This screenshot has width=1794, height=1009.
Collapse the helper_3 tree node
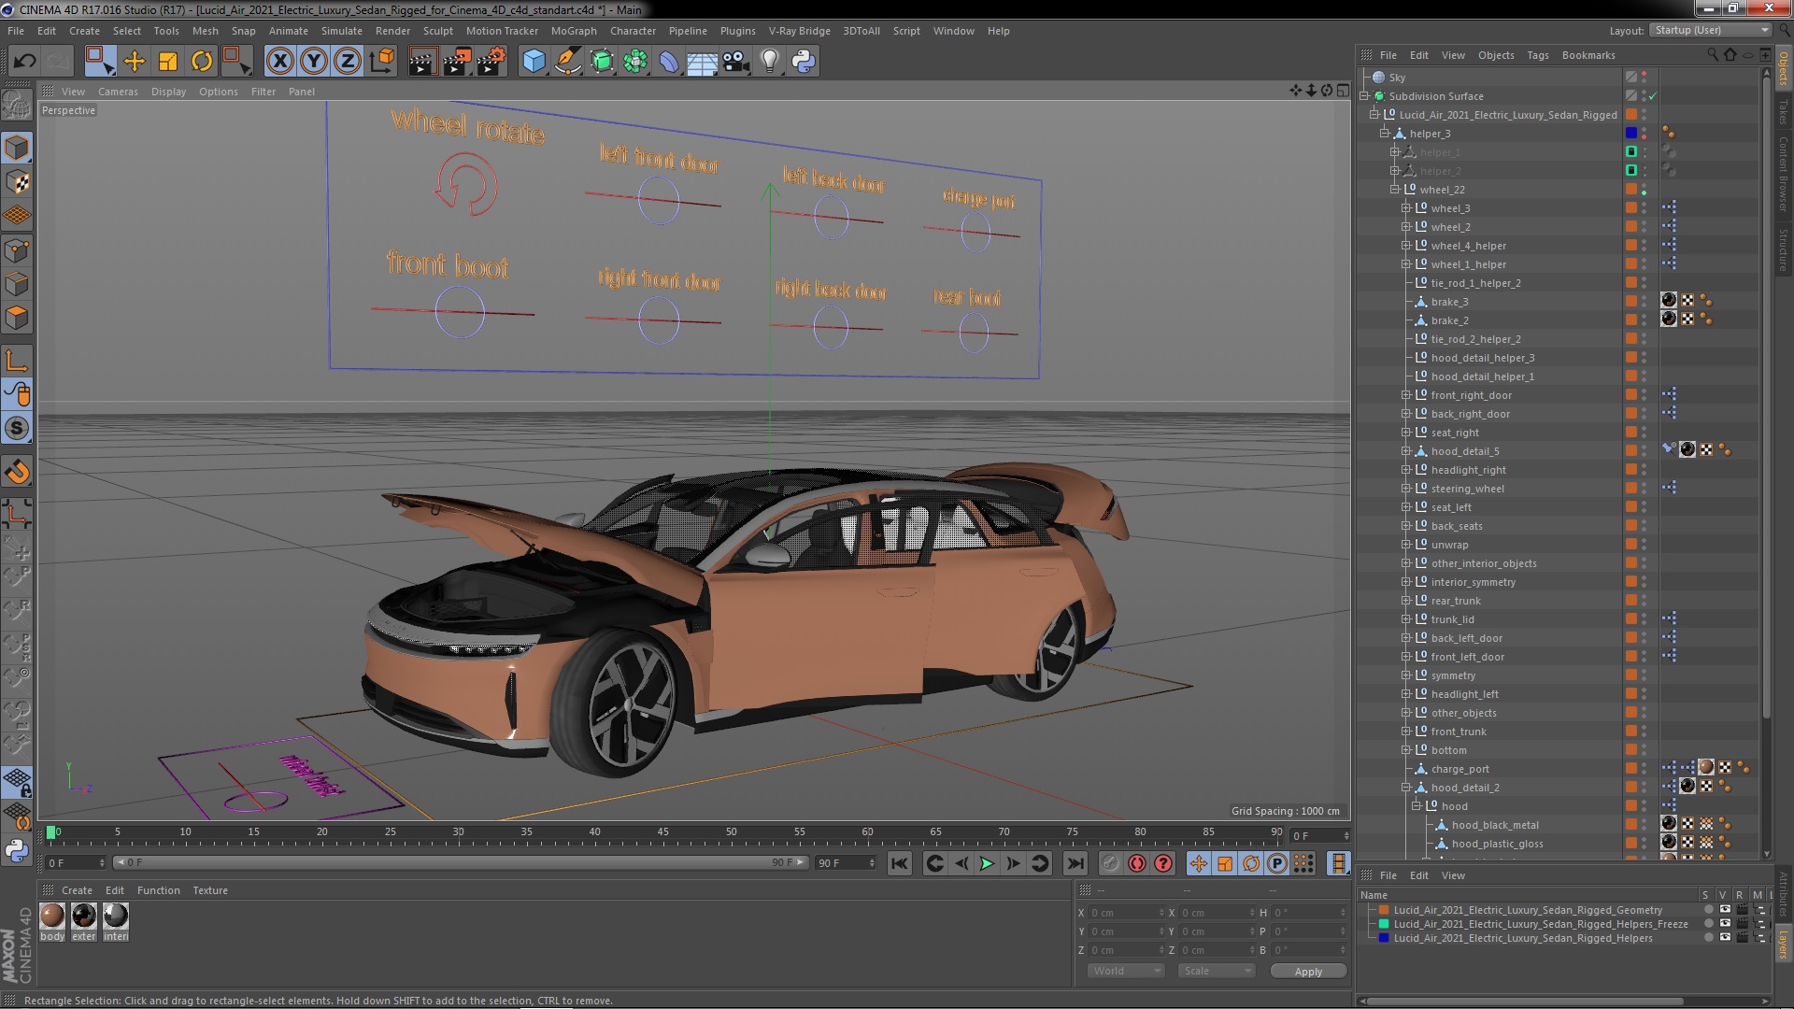tap(1385, 134)
